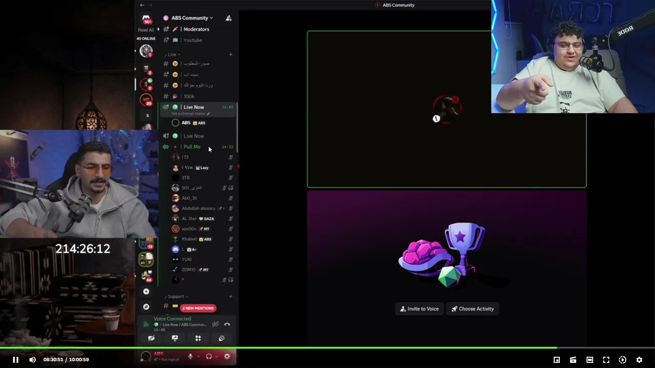Seek on the green video progress bar
Screen dimensions: 655x368
click(x=327, y=348)
